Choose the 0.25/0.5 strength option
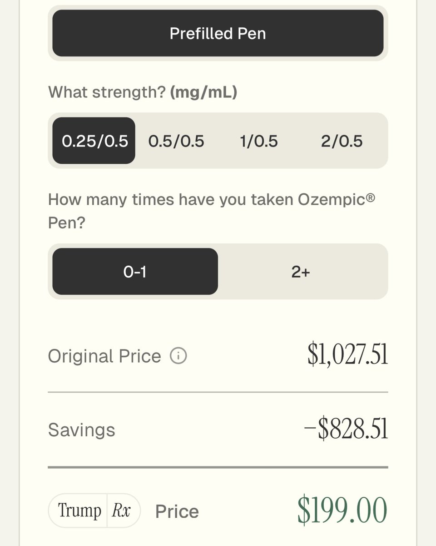Image resolution: width=436 pixels, height=546 pixels. pos(94,141)
